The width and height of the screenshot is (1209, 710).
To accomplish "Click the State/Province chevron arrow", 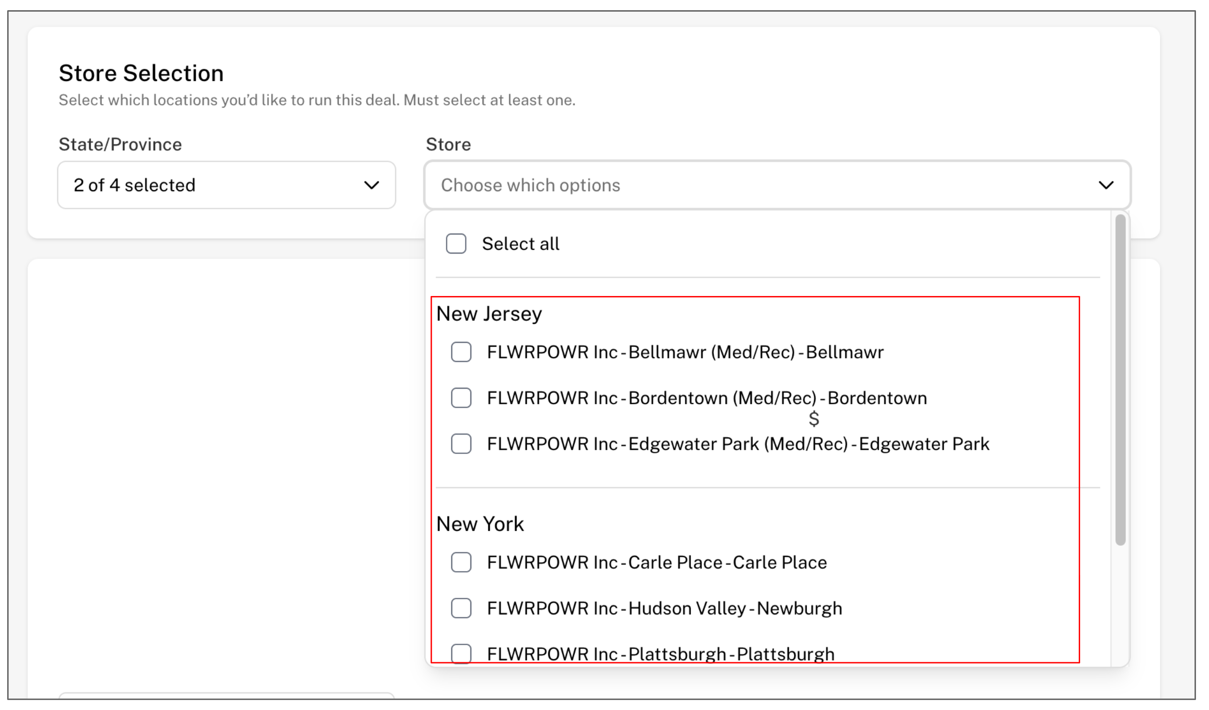I will [371, 185].
